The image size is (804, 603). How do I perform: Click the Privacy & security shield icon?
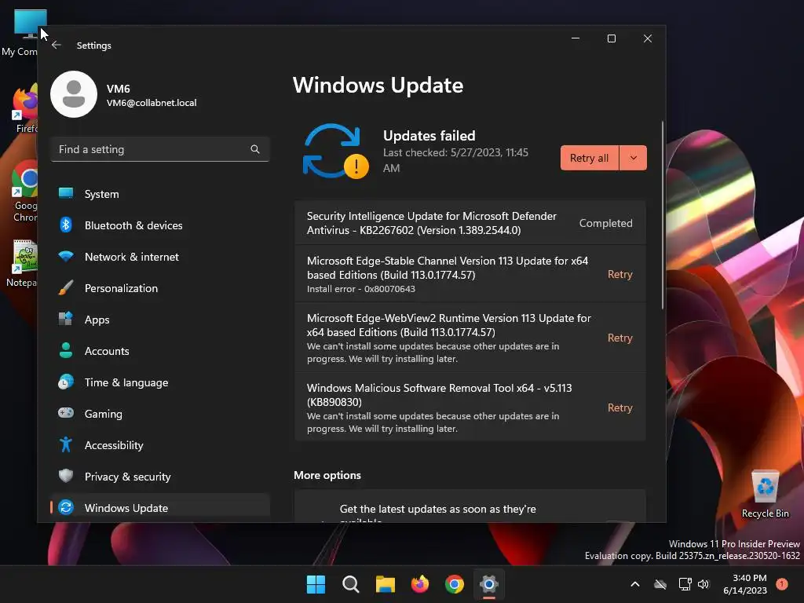tap(66, 476)
